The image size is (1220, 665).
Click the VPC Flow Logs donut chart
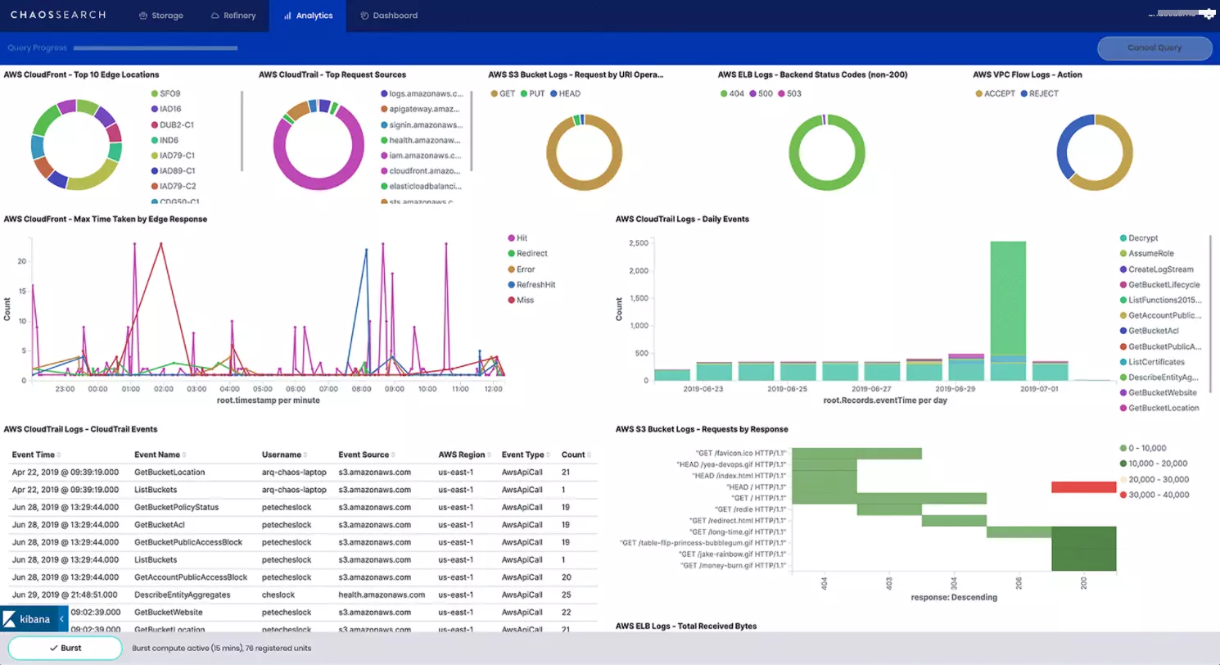coord(1095,153)
